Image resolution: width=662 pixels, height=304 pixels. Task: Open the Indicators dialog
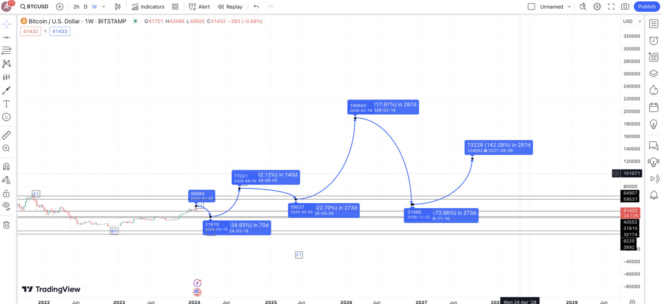pos(148,6)
